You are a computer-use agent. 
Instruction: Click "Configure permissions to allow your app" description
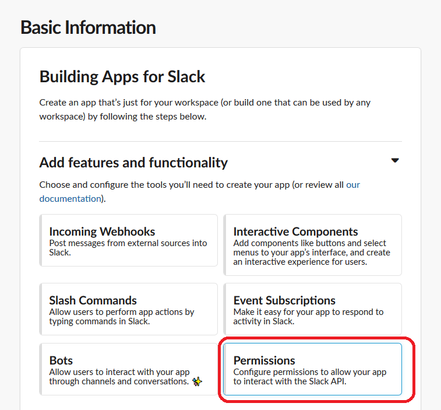[309, 377]
